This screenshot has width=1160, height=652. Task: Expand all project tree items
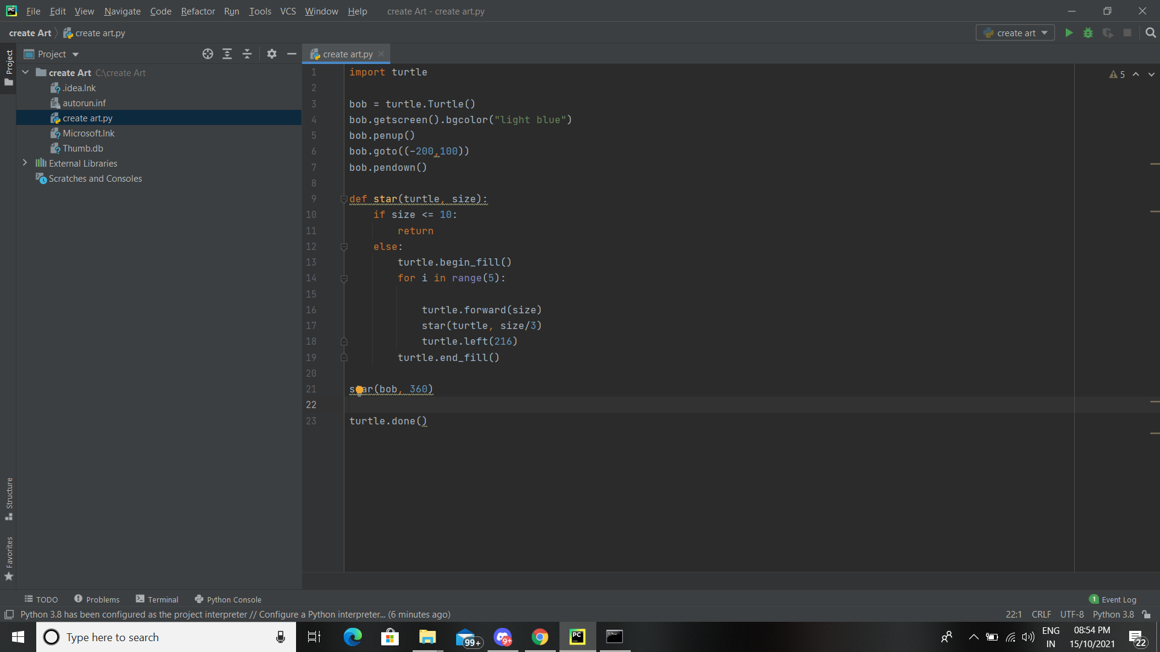coord(227,54)
